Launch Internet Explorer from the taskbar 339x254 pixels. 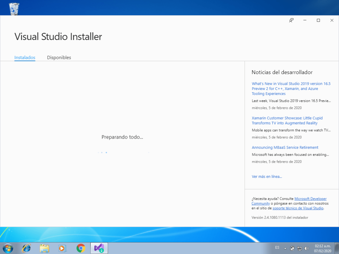click(x=26, y=248)
